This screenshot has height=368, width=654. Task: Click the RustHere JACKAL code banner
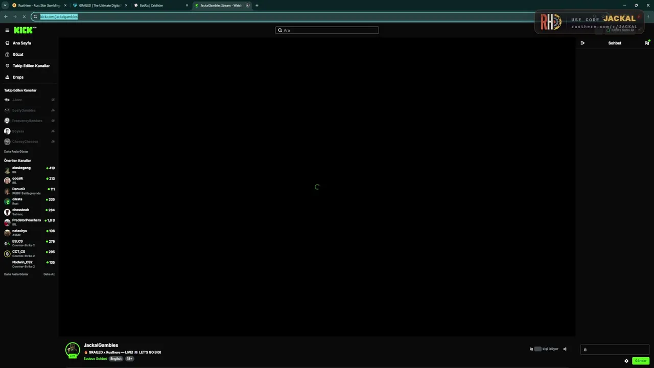(x=589, y=22)
